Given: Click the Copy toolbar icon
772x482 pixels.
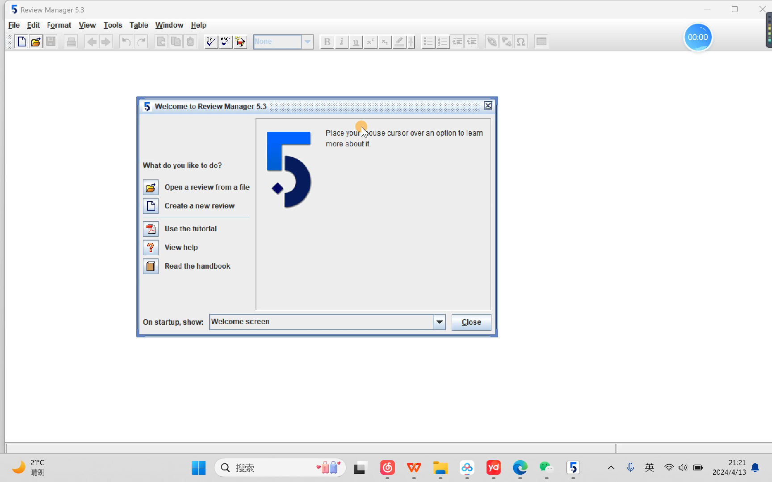Looking at the screenshot, I should [176, 42].
